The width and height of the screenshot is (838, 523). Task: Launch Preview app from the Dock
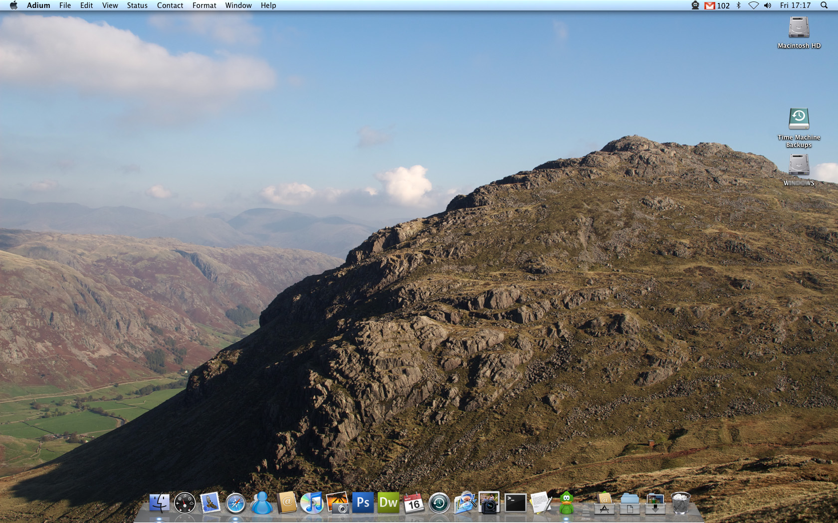tap(465, 503)
